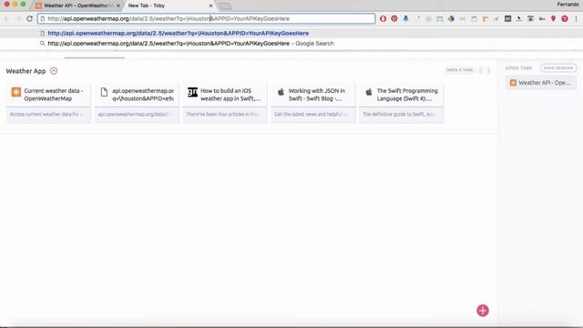Reload the current page

click(x=29, y=18)
